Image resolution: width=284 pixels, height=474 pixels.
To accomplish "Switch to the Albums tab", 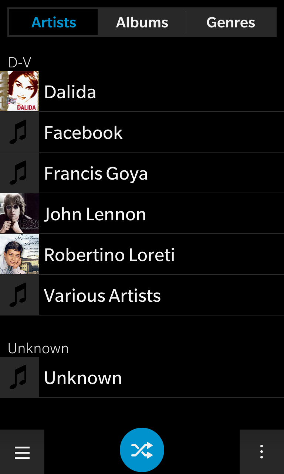I will (142, 23).
